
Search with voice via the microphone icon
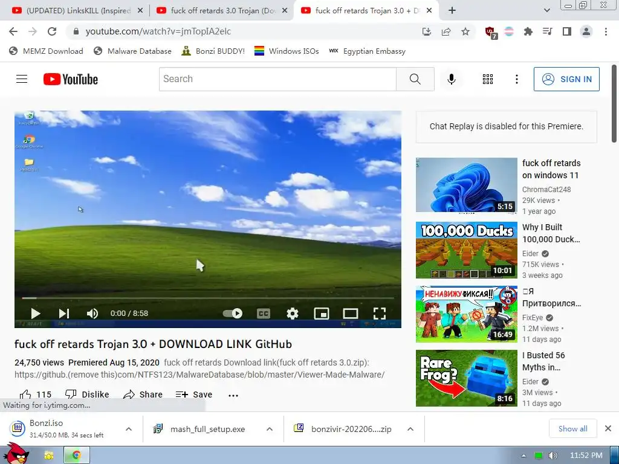451,79
